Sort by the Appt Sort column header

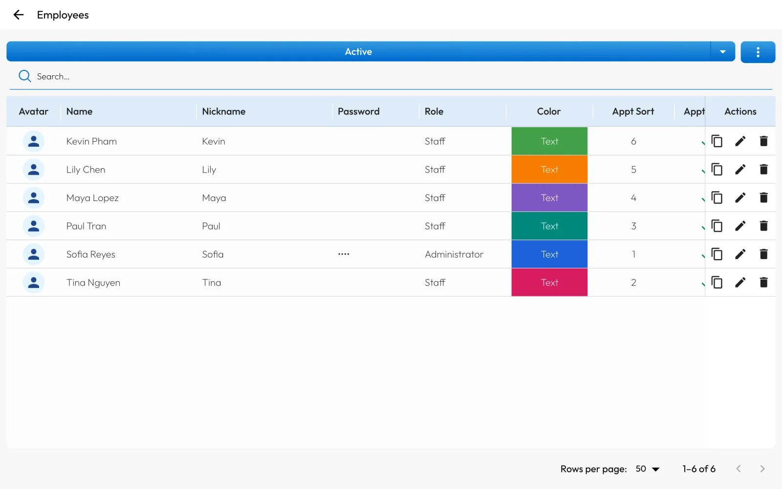coord(633,111)
